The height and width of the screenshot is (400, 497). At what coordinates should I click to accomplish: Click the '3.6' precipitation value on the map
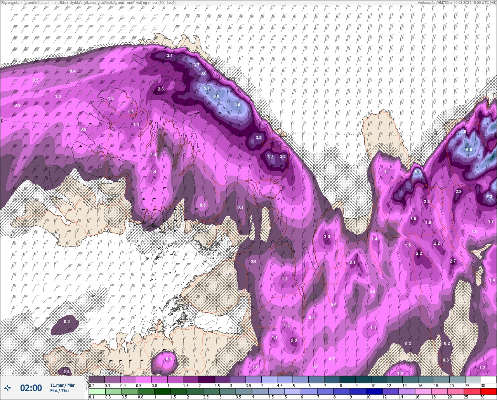pyautogui.click(x=203, y=73)
